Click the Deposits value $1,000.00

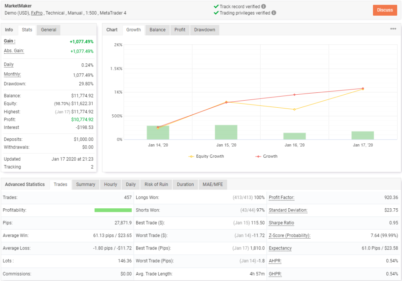coord(84,140)
